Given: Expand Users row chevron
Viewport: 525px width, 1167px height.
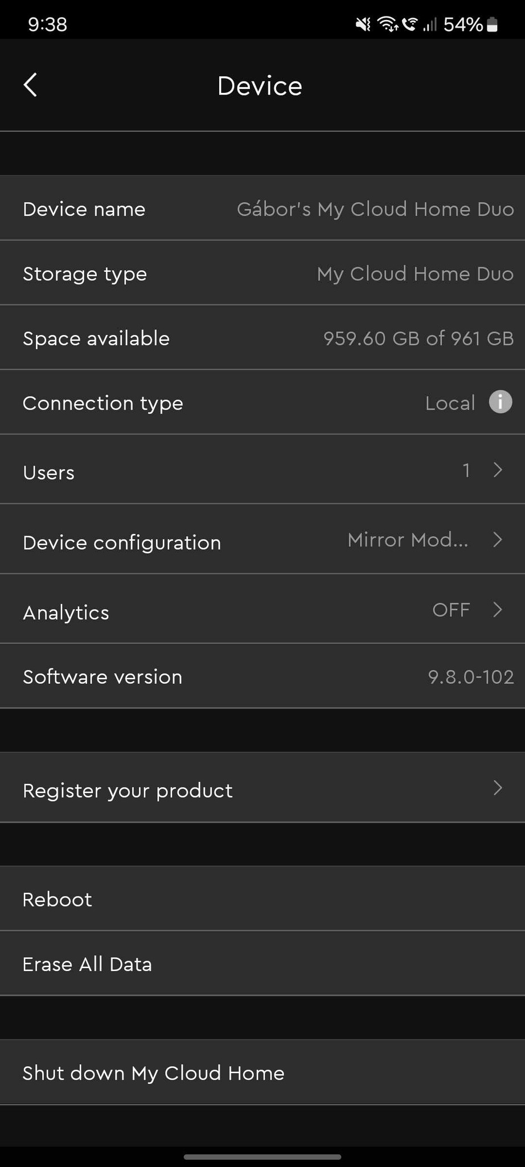Looking at the screenshot, I should 498,470.
